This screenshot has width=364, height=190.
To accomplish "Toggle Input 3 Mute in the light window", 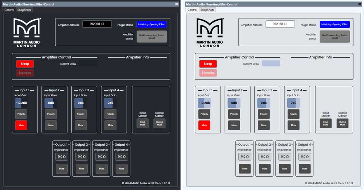I will 264,125.
